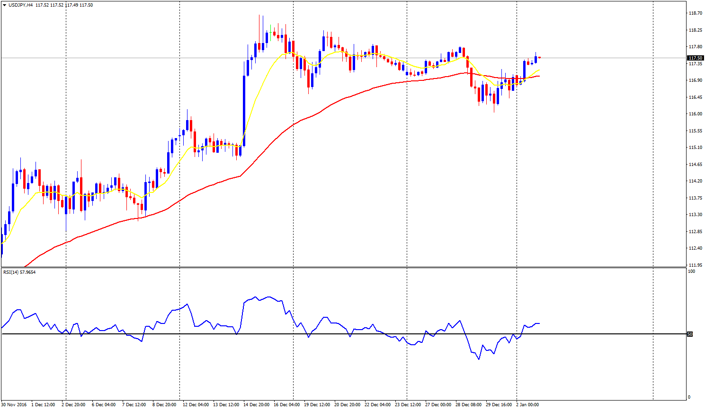Click the 2 Jan 00:00 time label
The width and height of the screenshot is (705, 410).
pos(527,405)
